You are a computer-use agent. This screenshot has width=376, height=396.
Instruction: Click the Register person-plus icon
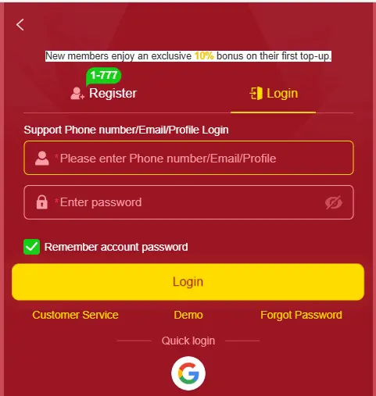pyautogui.click(x=77, y=94)
